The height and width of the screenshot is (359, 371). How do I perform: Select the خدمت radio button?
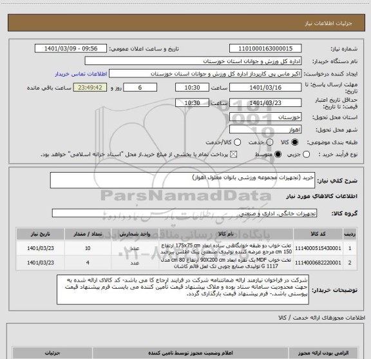(x=270, y=142)
